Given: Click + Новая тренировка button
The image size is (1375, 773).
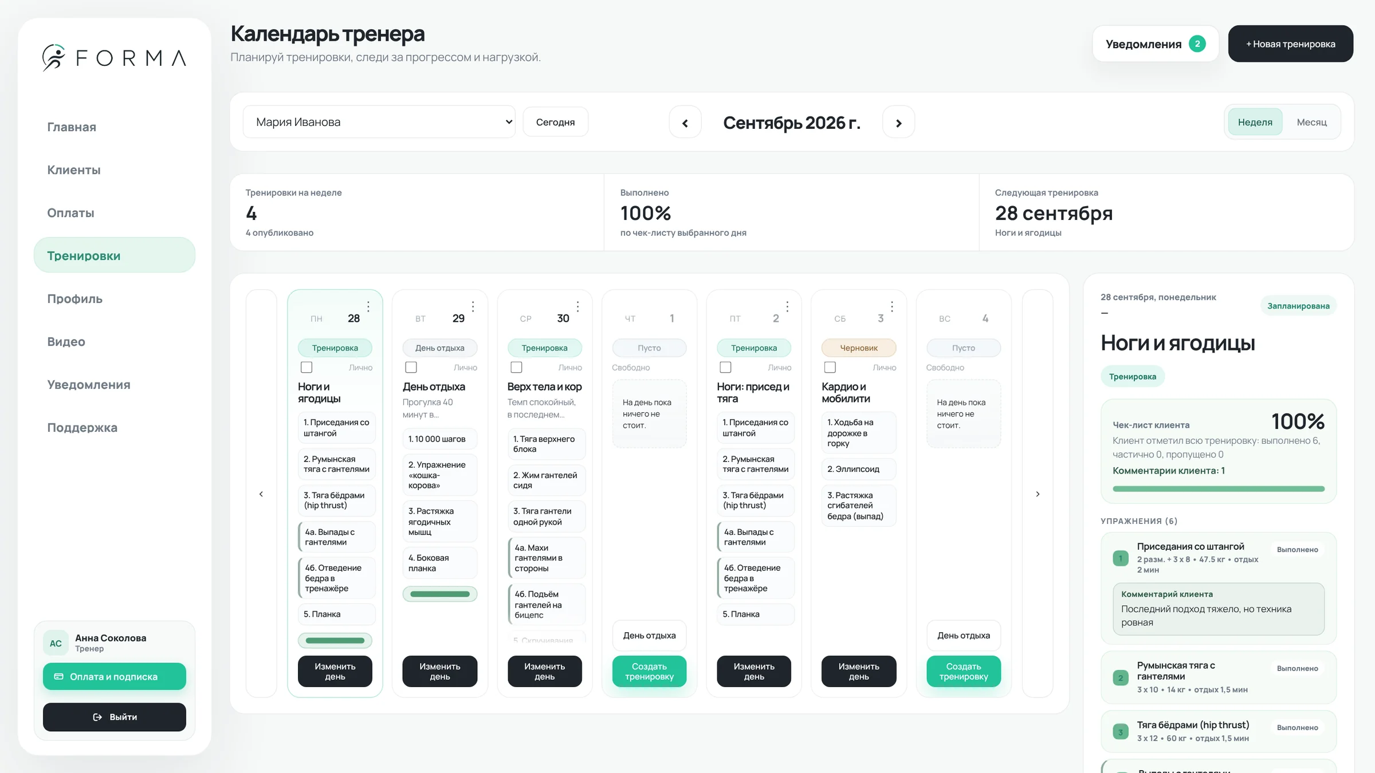Looking at the screenshot, I should point(1290,44).
